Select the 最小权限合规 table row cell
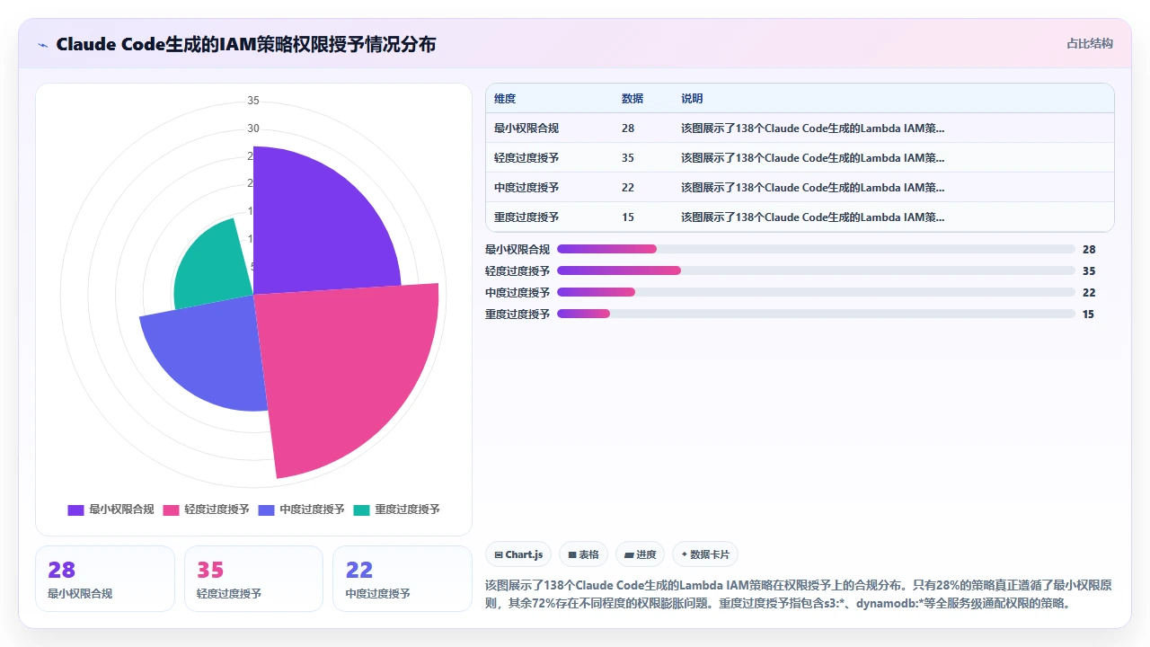The width and height of the screenshot is (1150, 647). pos(526,129)
